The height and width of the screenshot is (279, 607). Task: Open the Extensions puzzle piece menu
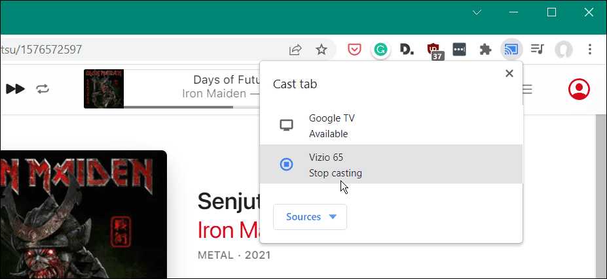[x=485, y=50]
